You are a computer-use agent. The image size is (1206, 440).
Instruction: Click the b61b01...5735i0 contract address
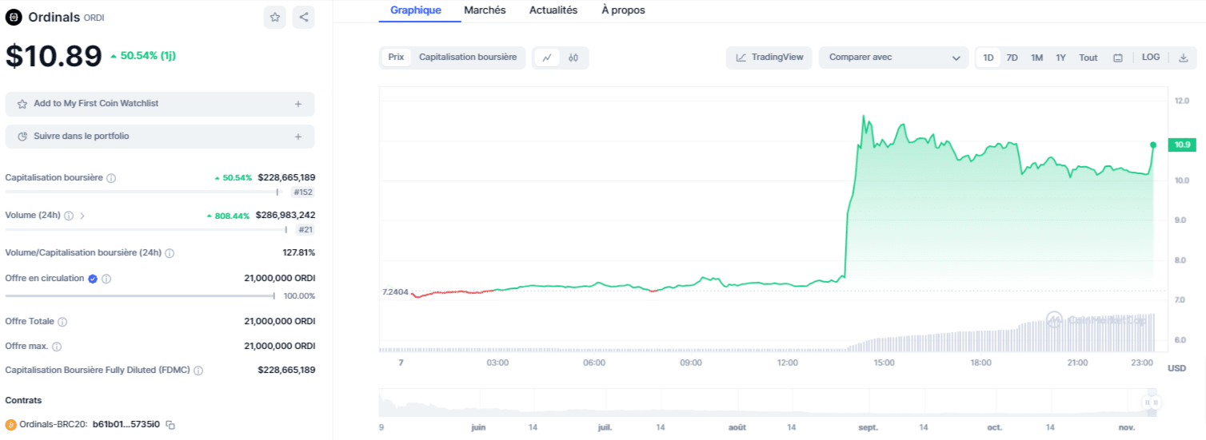click(126, 425)
